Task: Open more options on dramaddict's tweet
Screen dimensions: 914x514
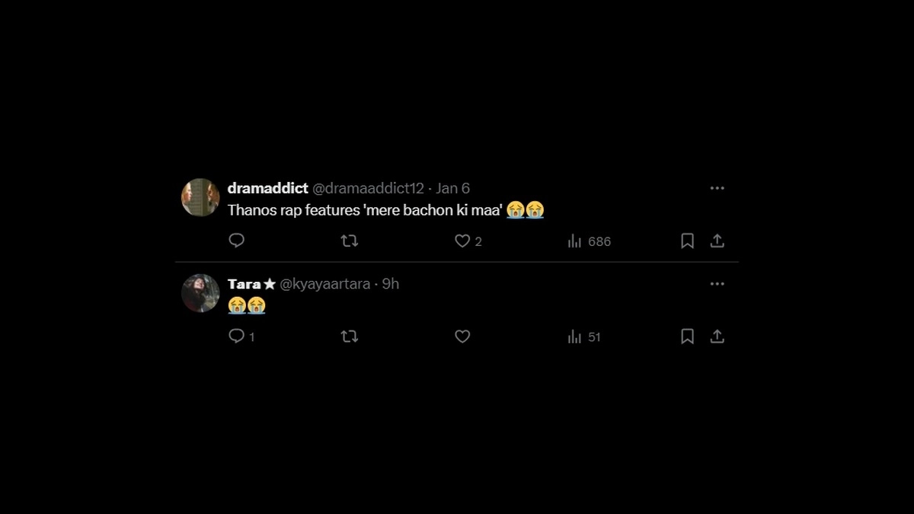Action: click(717, 188)
